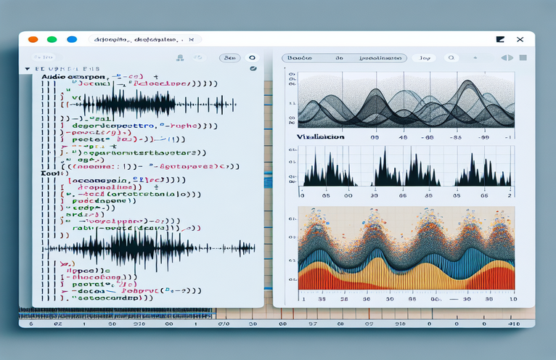Click the circle icon at the code toolbar's right end
The height and width of the screenshot is (360, 556).
[x=252, y=57]
